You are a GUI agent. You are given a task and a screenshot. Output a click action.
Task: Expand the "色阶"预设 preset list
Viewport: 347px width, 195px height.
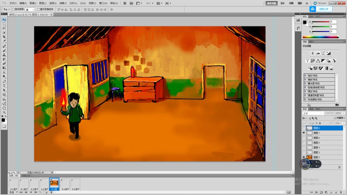click(305, 76)
